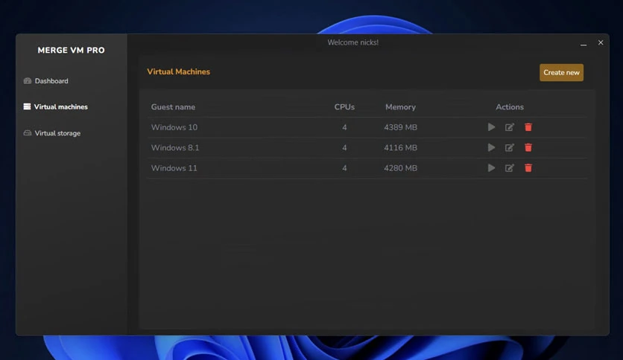Open the Dashboard page
623x360 pixels.
(x=51, y=81)
